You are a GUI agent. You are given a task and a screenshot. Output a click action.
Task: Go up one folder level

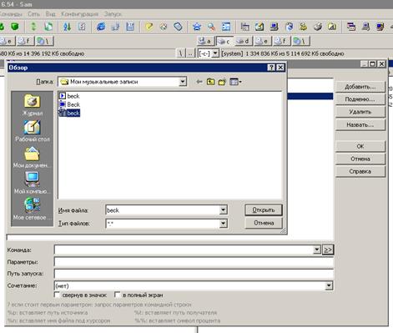coord(210,82)
